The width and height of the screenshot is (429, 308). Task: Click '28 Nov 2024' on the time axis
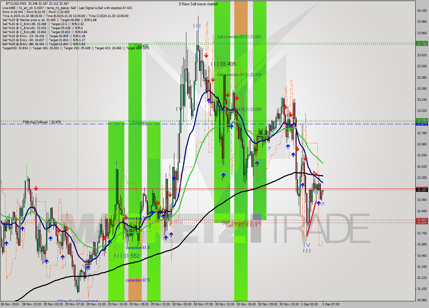[10, 304]
